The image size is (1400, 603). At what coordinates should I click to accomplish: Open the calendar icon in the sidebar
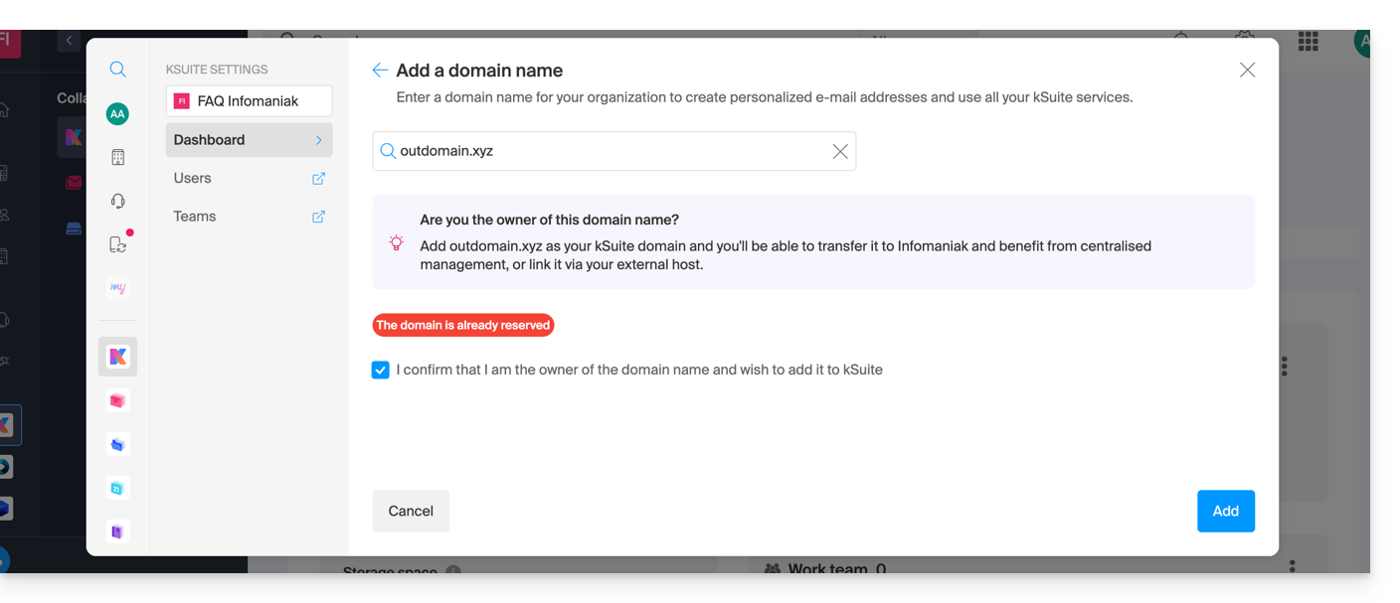(117, 488)
